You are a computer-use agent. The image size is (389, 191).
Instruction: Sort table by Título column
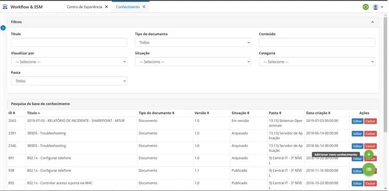33,113
